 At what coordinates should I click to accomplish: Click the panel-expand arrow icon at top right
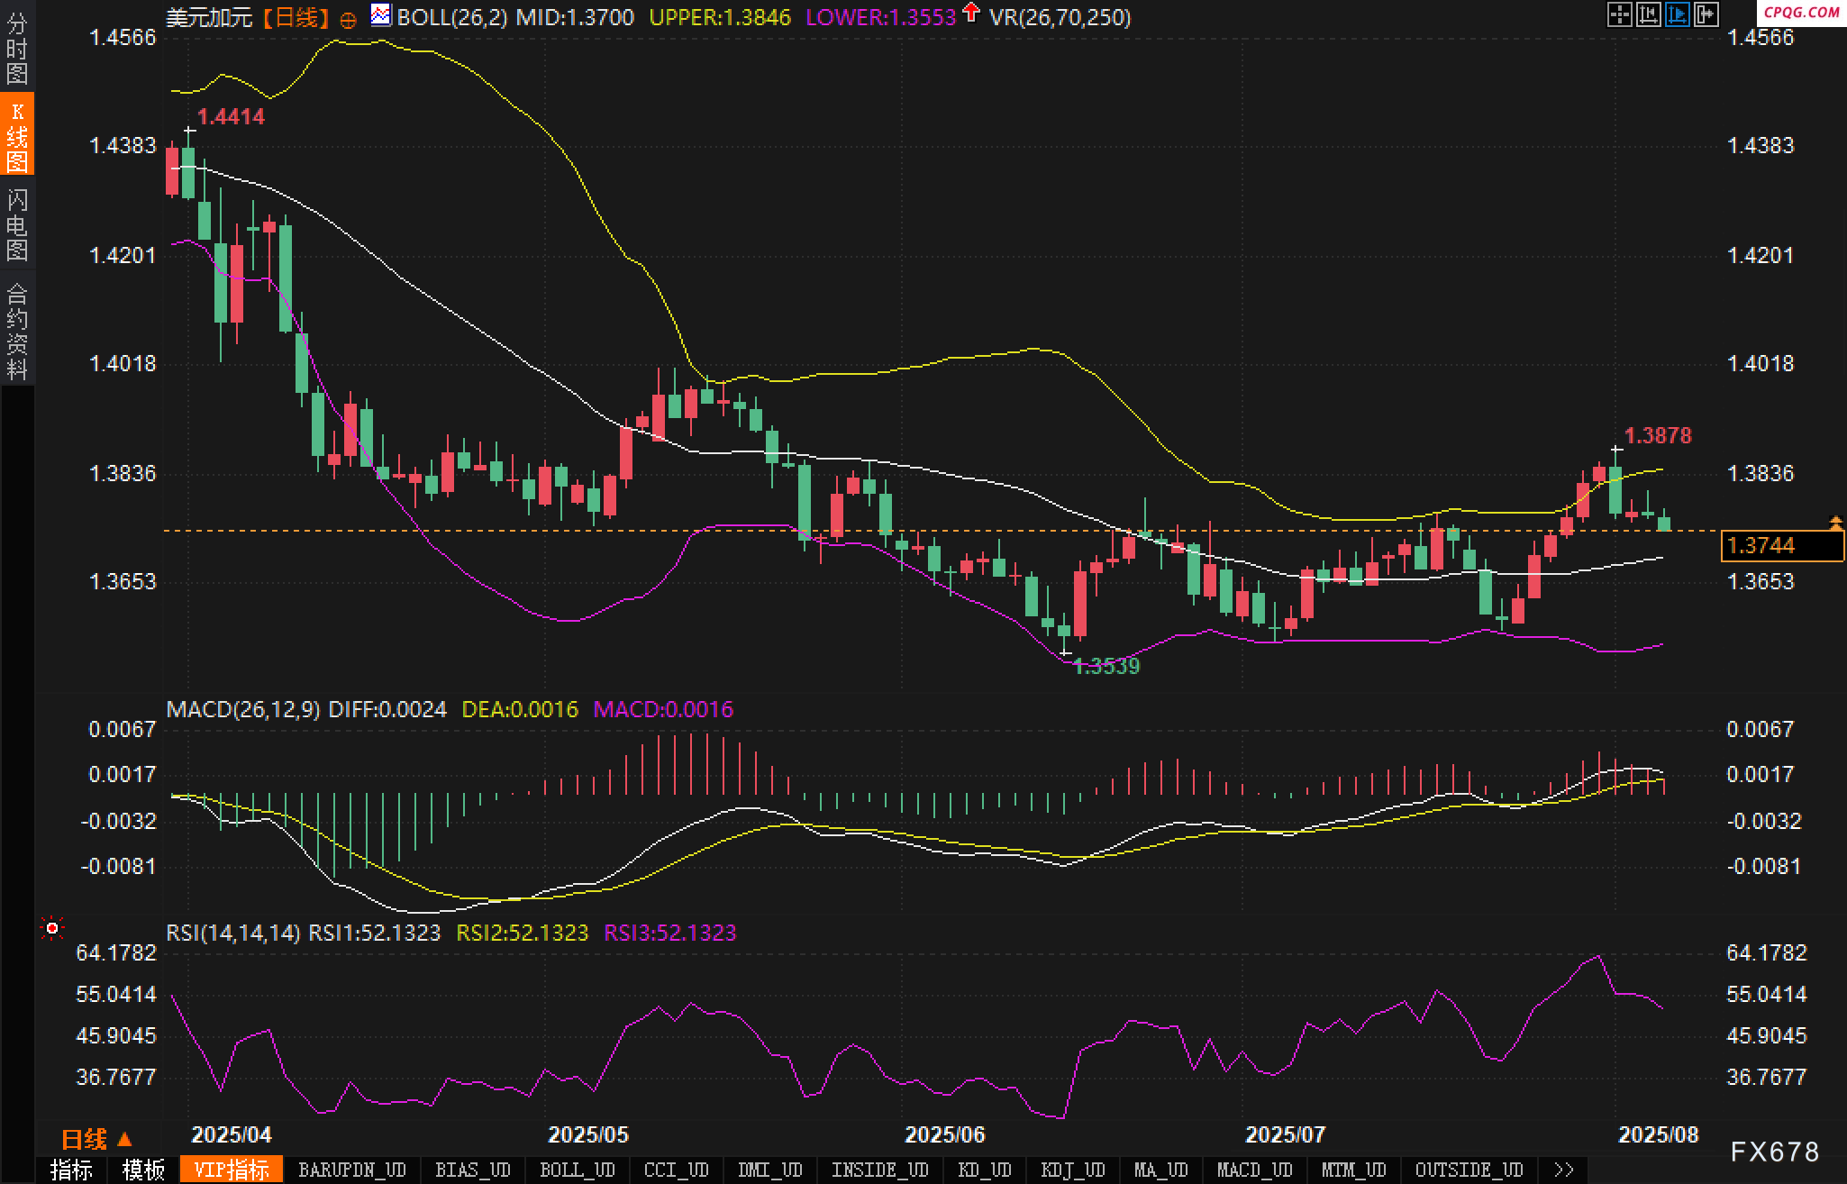[x=1706, y=15]
